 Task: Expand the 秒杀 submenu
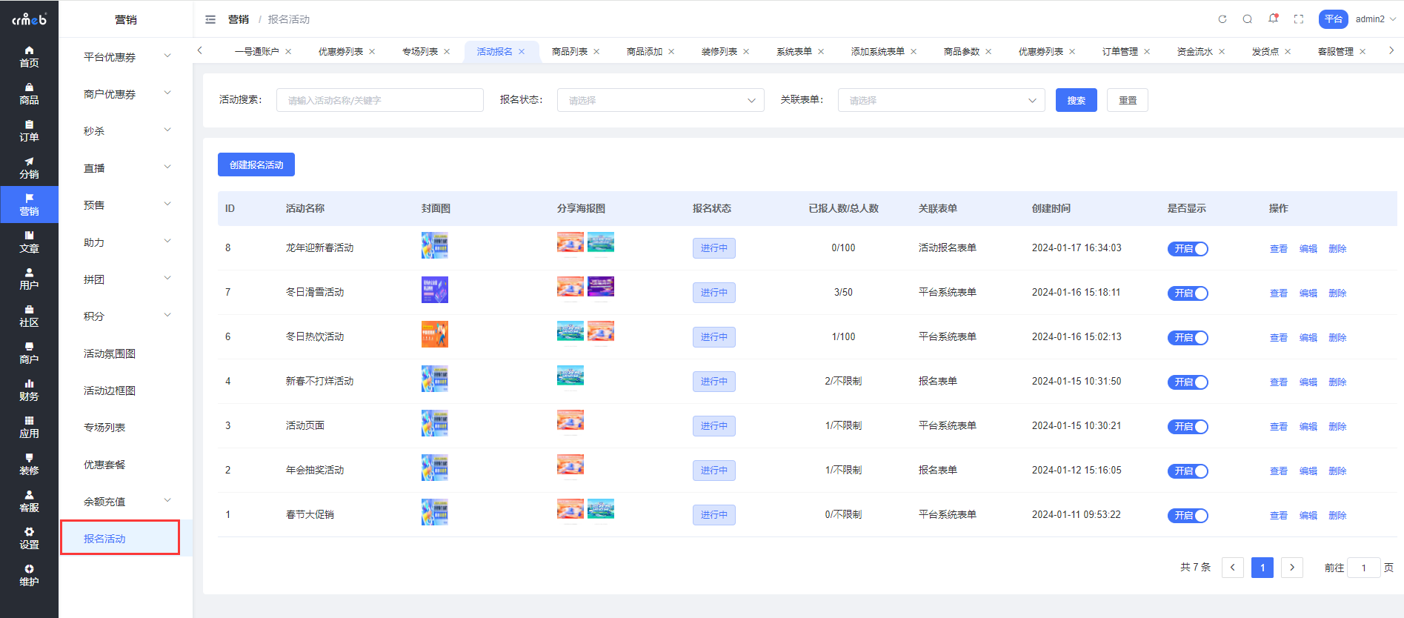click(126, 130)
